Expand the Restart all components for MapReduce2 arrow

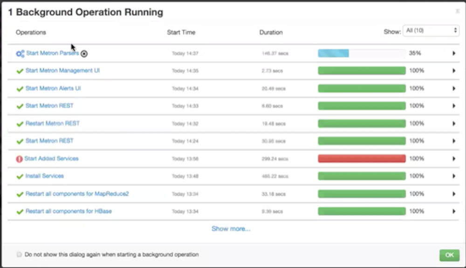[454, 194]
